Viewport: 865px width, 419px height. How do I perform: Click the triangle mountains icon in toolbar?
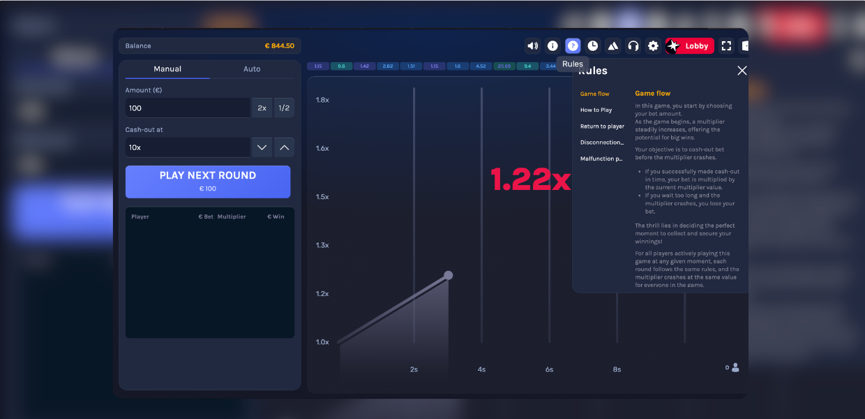(x=613, y=46)
